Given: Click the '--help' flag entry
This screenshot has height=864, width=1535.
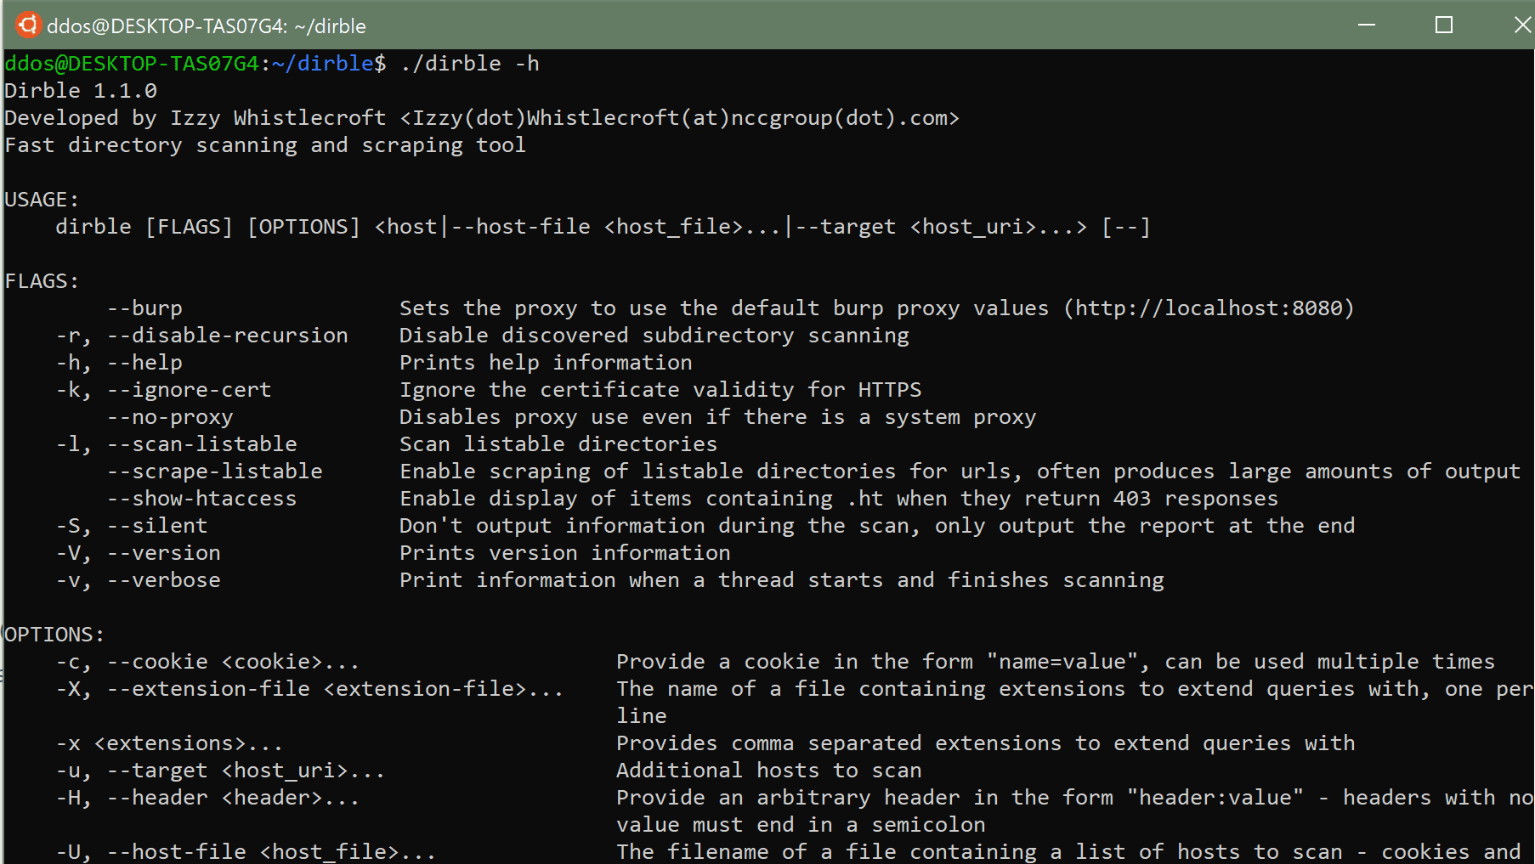Looking at the screenshot, I should point(119,363).
